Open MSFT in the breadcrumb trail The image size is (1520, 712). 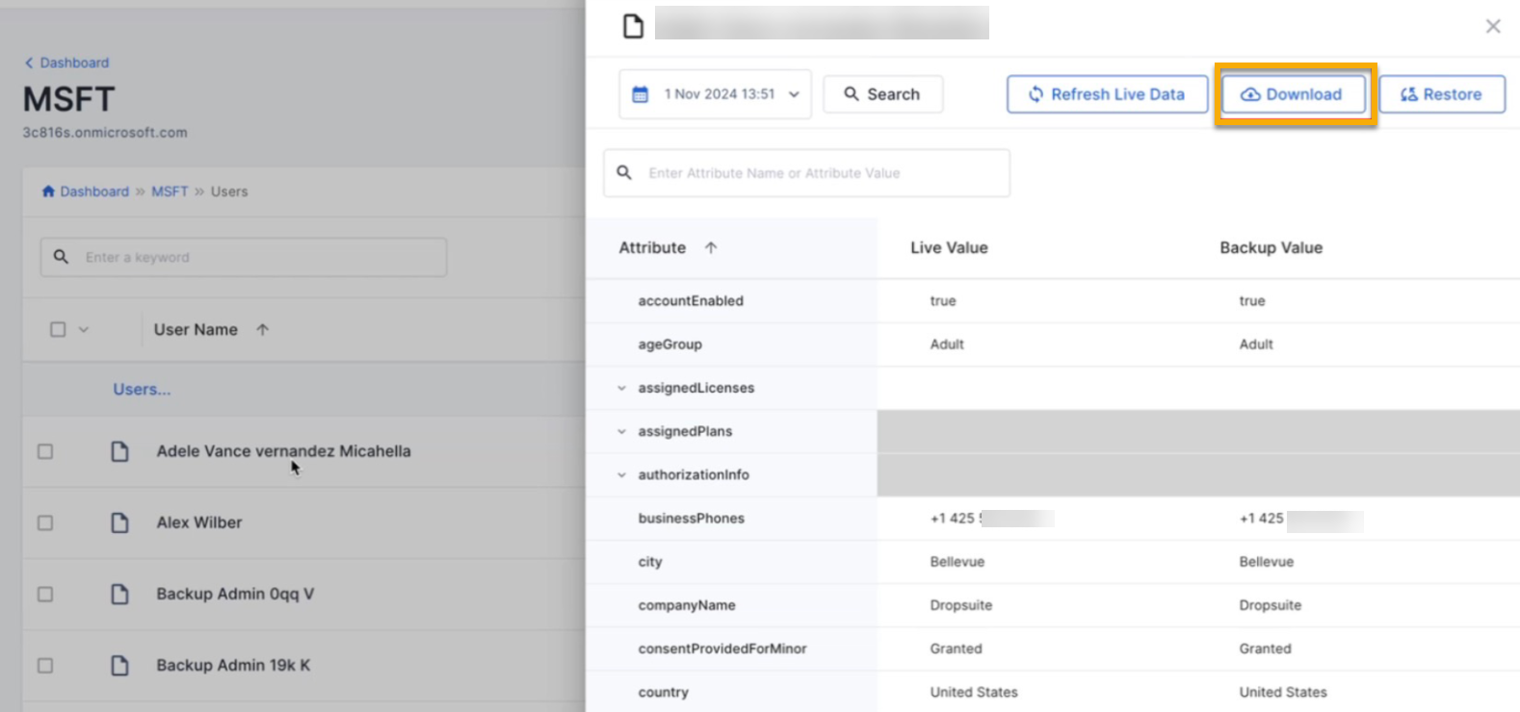point(170,191)
